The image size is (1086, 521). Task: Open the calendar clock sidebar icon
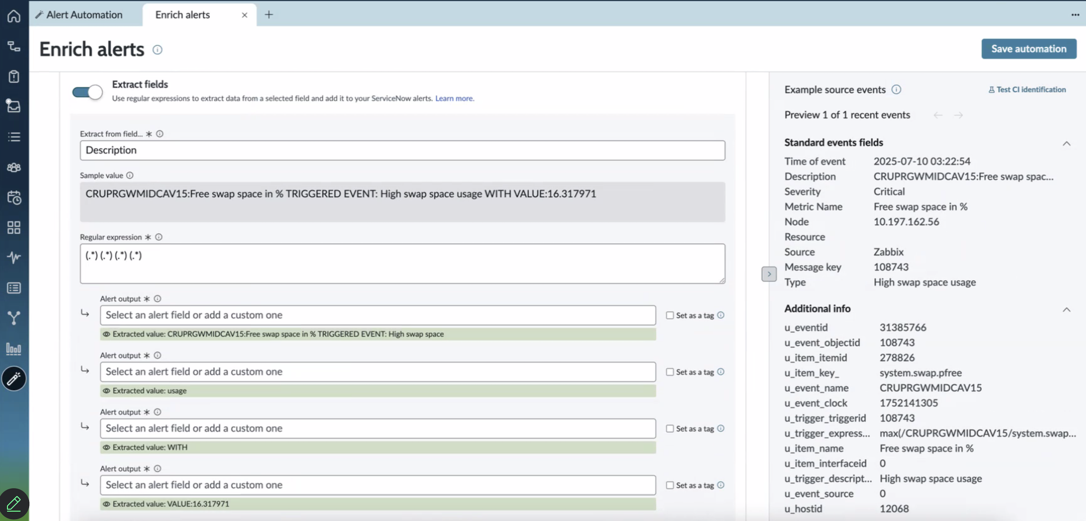(x=14, y=197)
